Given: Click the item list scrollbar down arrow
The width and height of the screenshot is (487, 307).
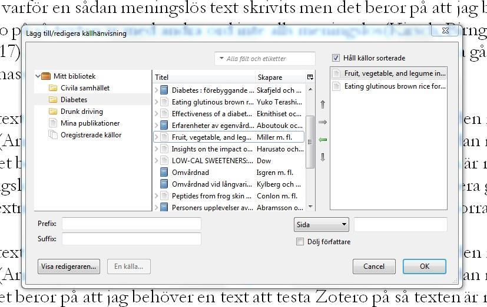Looking at the screenshot, I should [310, 206].
